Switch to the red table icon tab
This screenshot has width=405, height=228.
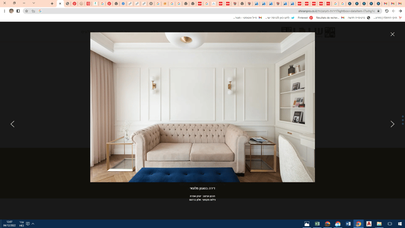pos(88,4)
